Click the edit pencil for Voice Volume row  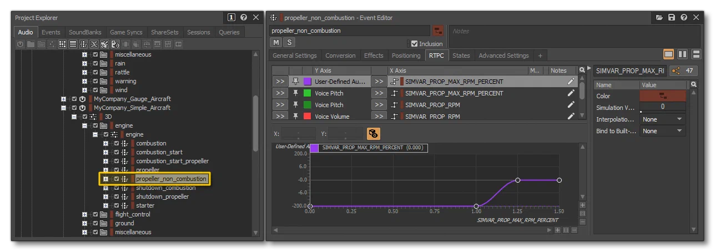(x=571, y=117)
